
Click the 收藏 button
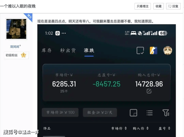coord(158,6)
